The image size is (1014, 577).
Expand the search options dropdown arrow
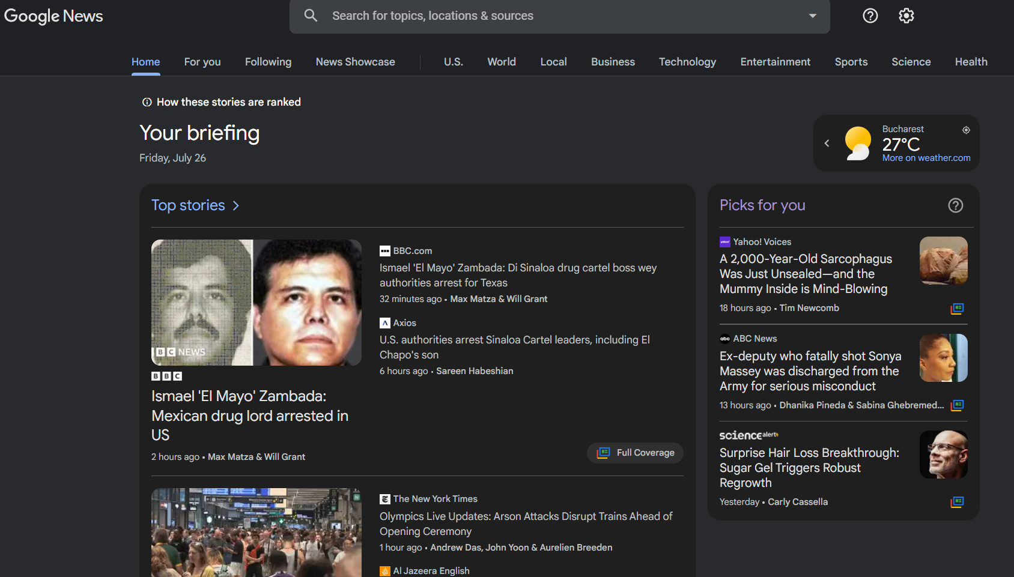pos(813,16)
